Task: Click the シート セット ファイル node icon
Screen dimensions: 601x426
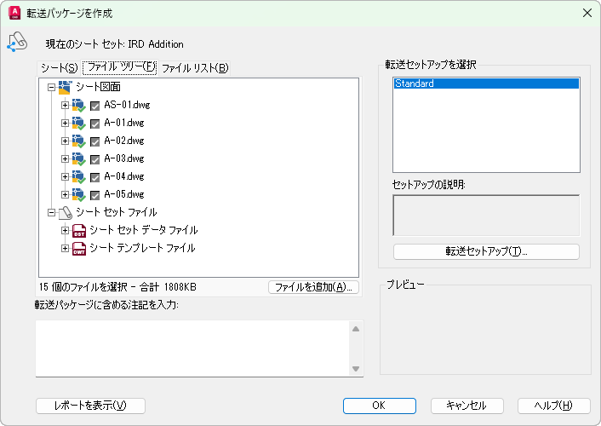Action: [65, 212]
